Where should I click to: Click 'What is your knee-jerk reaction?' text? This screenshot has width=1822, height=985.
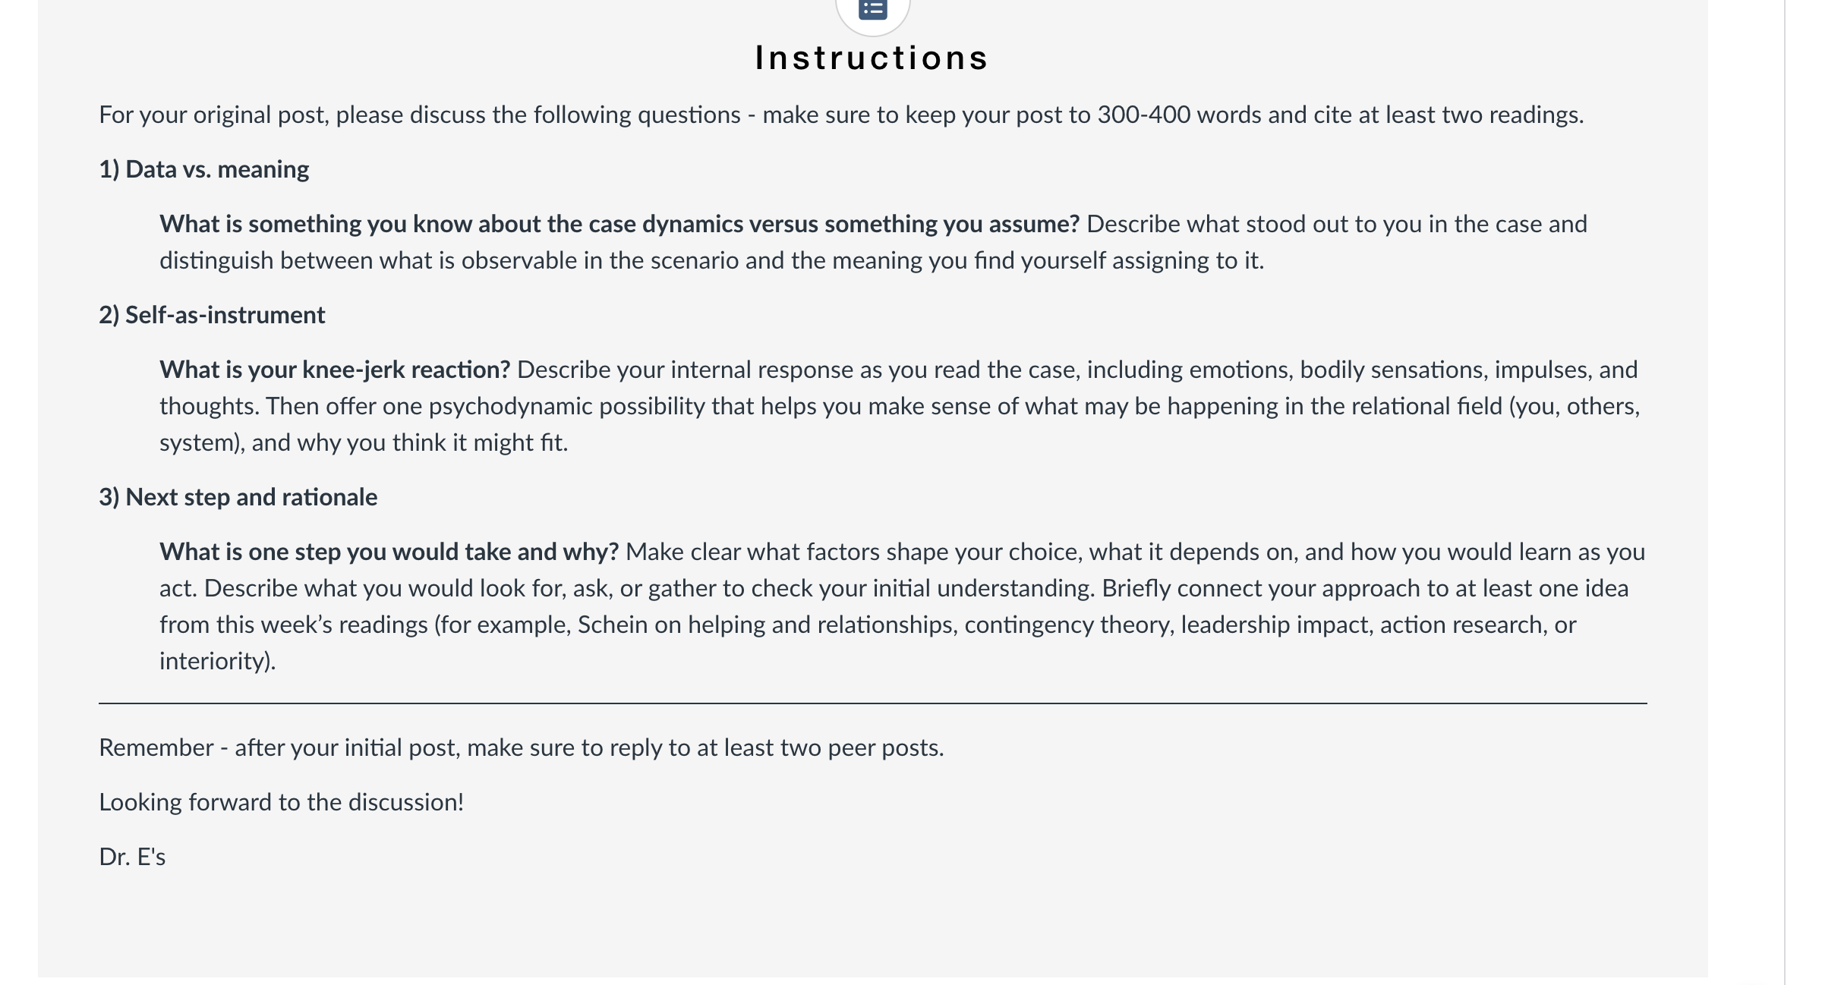pyautogui.click(x=335, y=370)
